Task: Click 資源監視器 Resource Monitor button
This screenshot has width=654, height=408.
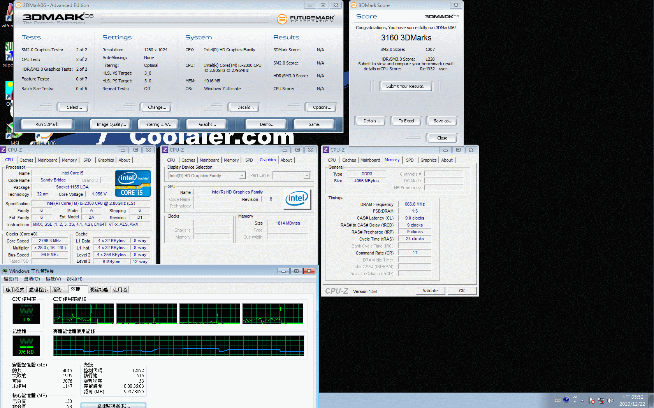Action: pos(113,405)
